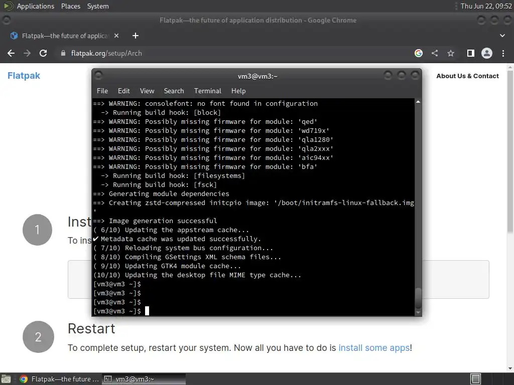Open the Places menu

click(x=71, y=6)
